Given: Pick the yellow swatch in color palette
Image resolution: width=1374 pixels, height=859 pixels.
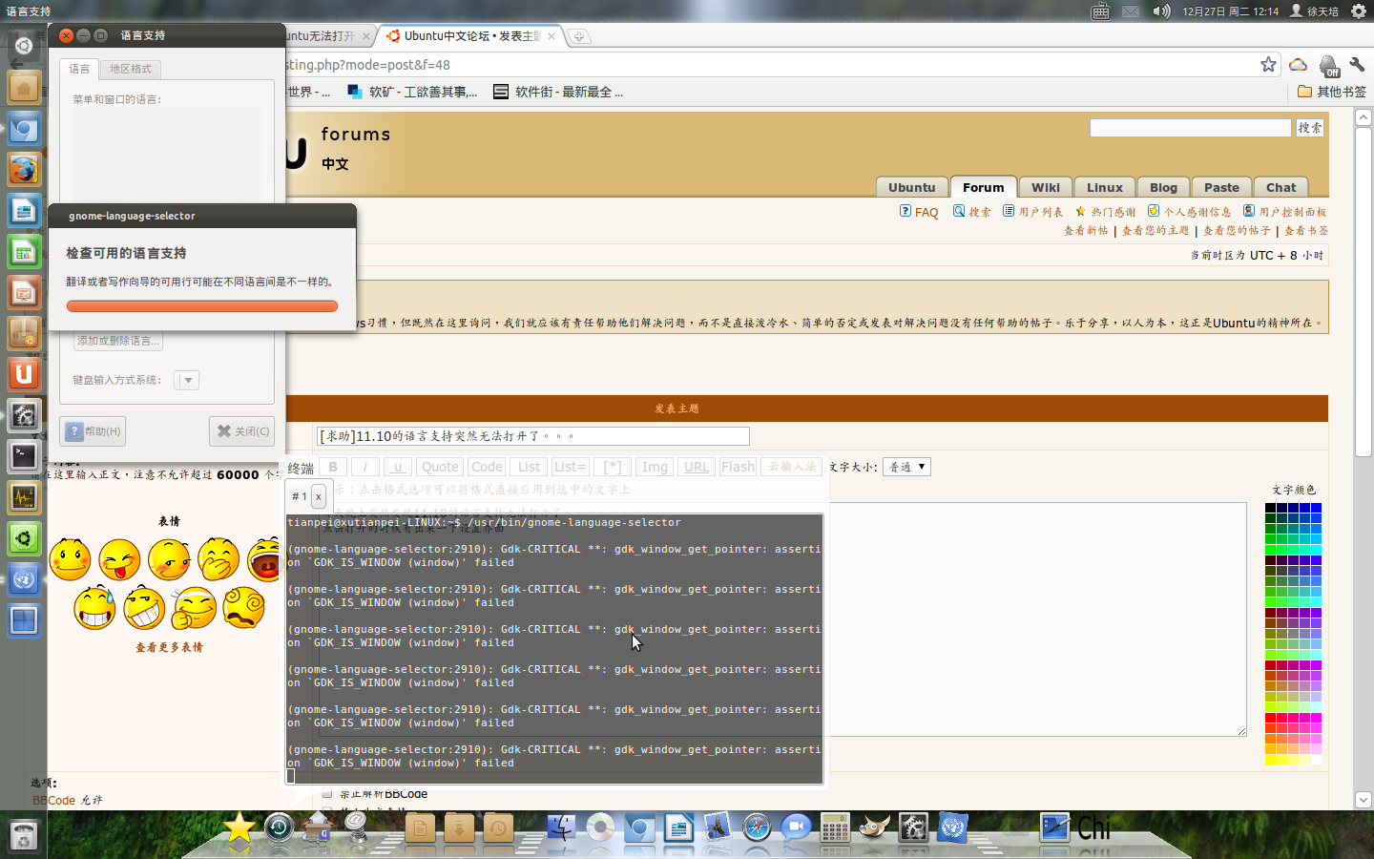Looking at the screenshot, I should click(1271, 760).
